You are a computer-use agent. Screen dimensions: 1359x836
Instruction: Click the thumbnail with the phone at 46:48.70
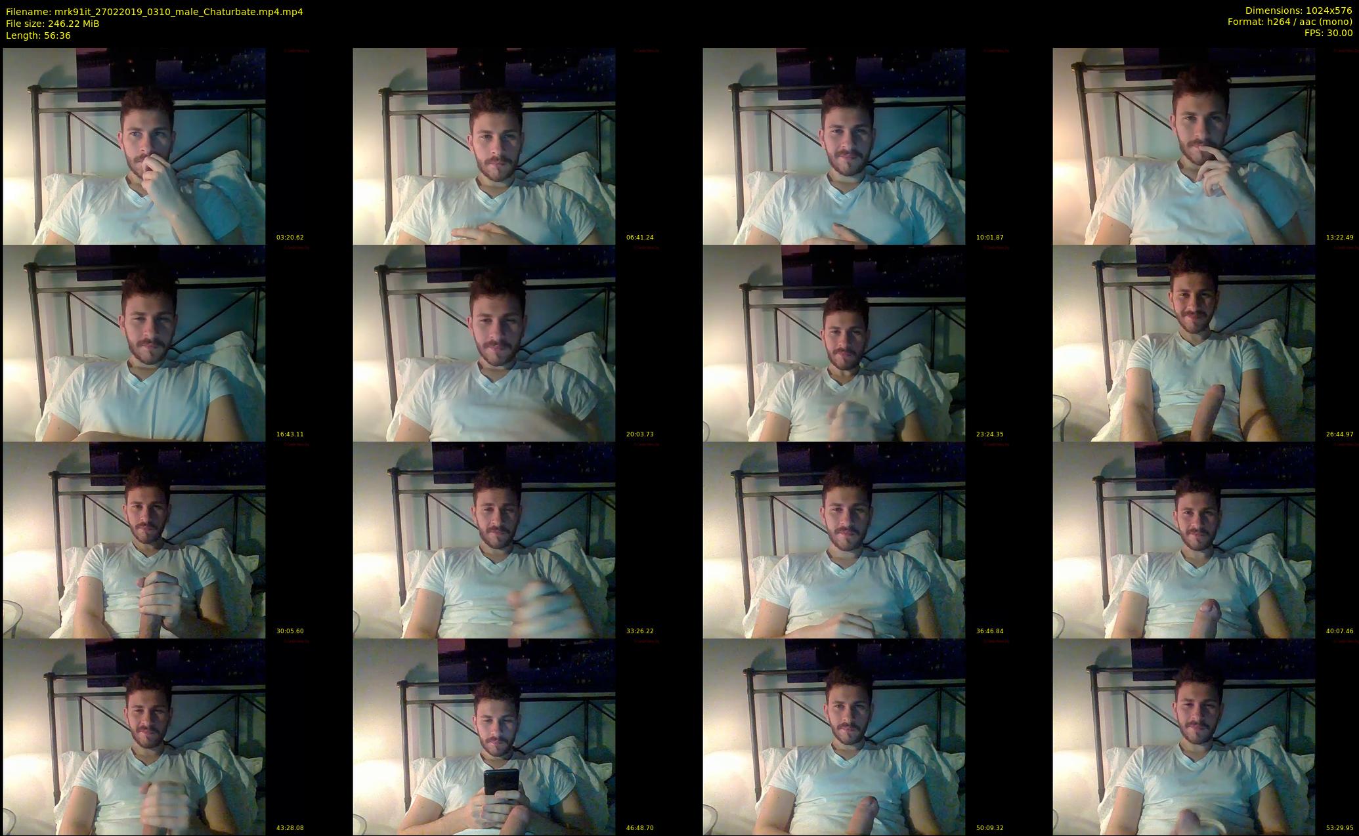point(484,736)
